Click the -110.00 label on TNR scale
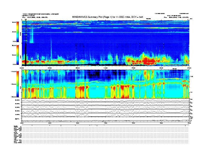Image resolution: width=204 pixels, height=158 pixels. click(x=14, y=72)
